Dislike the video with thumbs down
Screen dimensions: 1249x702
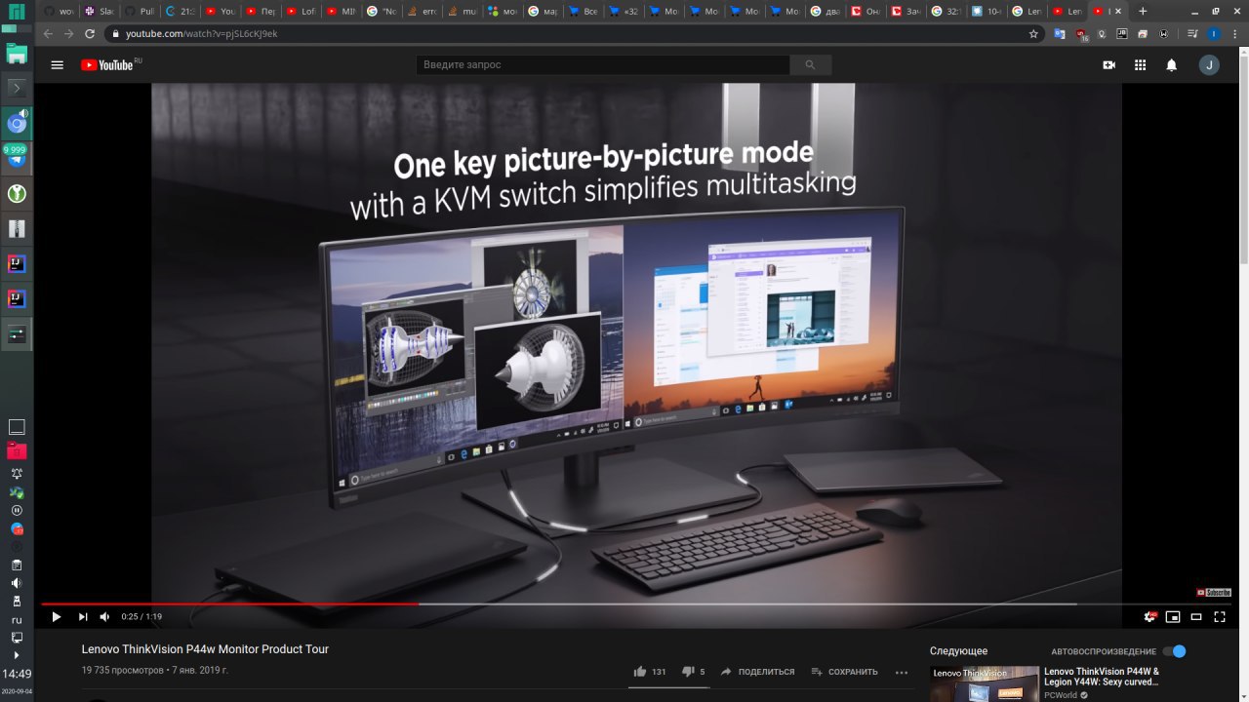(x=688, y=672)
